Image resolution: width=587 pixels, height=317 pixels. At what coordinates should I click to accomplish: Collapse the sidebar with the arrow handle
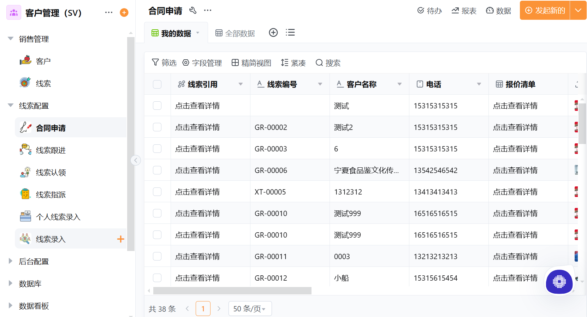click(136, 160)
